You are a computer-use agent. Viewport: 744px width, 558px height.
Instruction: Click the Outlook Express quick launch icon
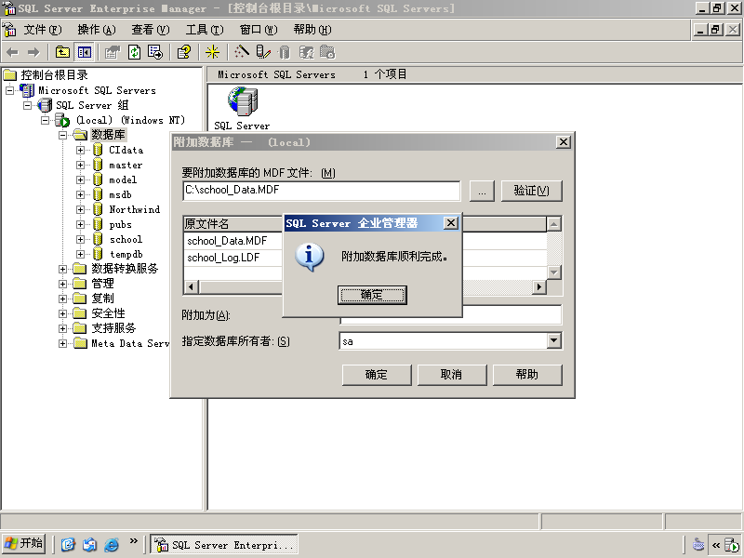click(89, 544)
